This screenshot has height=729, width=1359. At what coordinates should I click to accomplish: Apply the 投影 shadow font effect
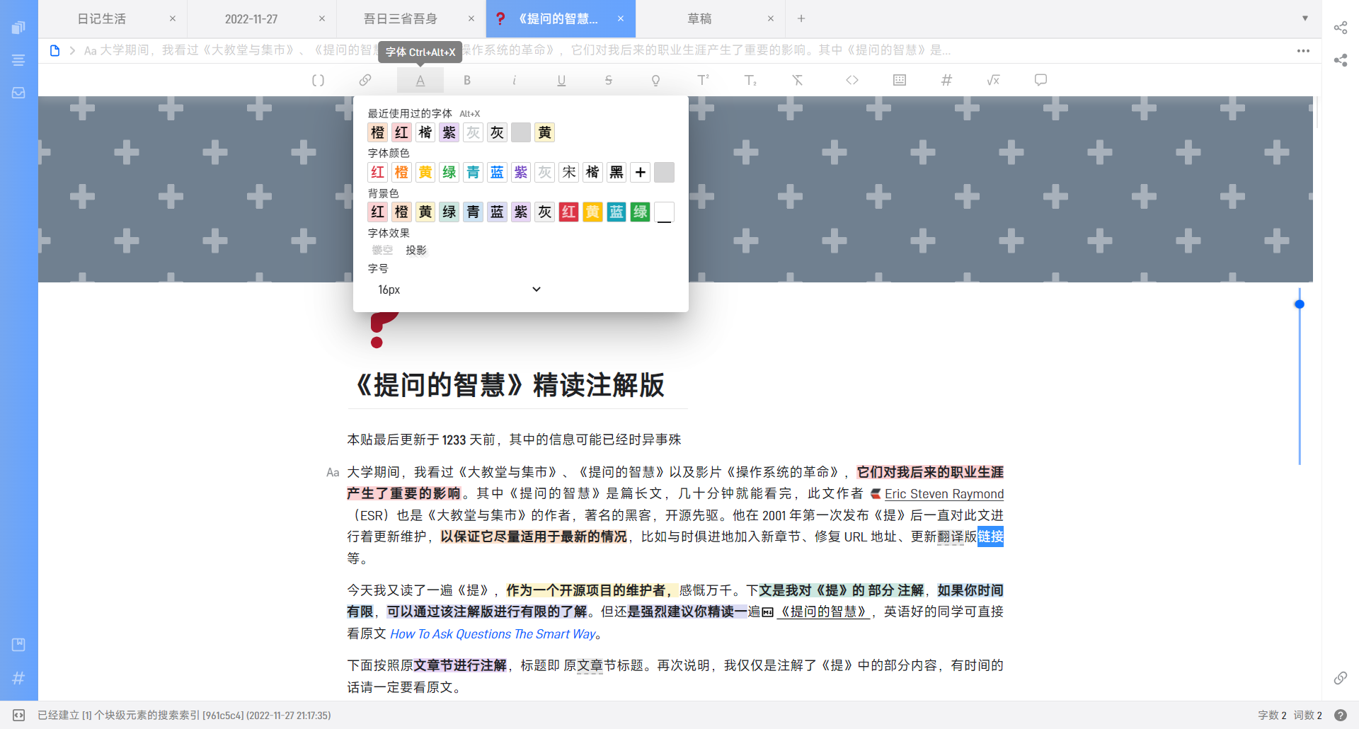click(416, 250)
